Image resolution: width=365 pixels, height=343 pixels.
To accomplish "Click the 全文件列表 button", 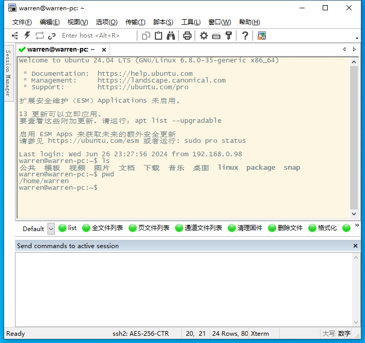I will (x=102, y=228).
